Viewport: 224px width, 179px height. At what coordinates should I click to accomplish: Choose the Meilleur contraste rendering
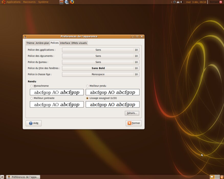[31, 98]
